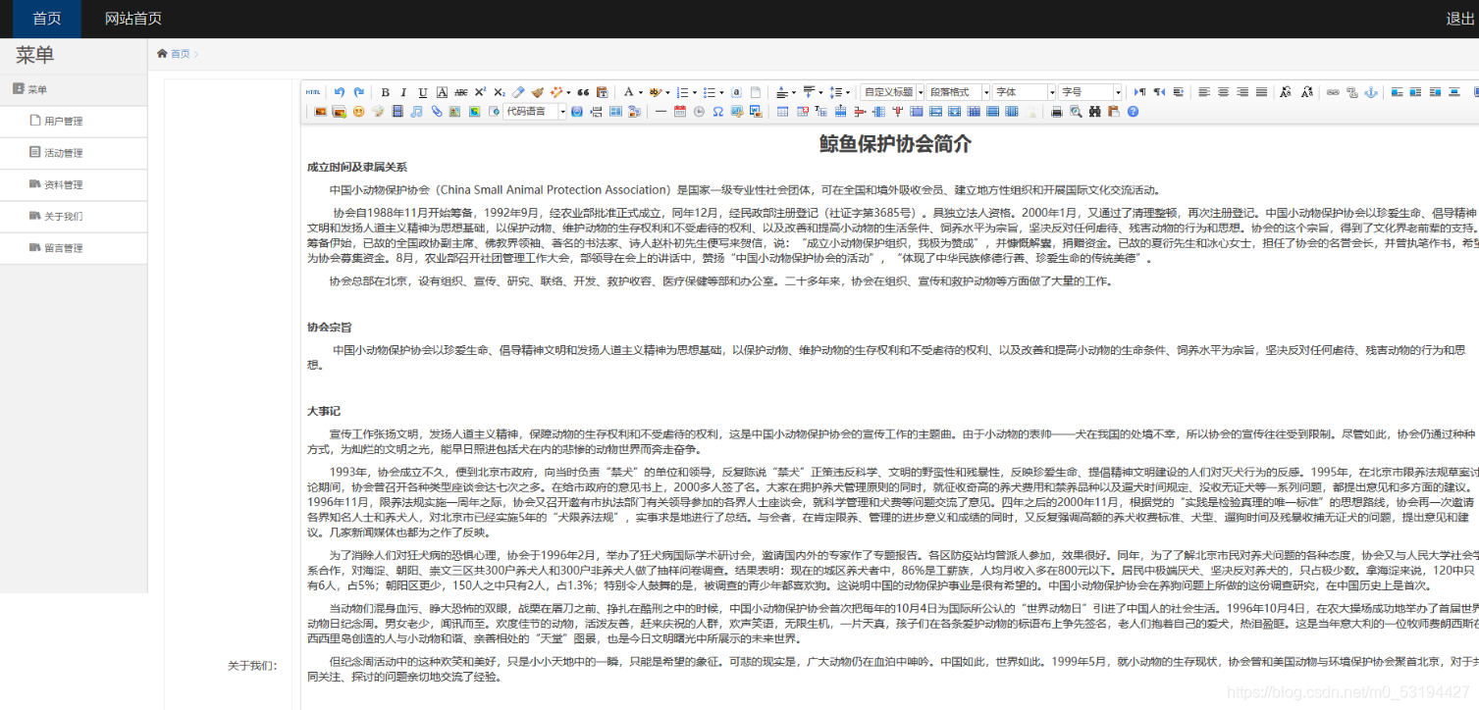Go to 首页 tab in top bar
Image resolution: width=1479 pixels, height=710 pixels.
(x=47, y=19)
